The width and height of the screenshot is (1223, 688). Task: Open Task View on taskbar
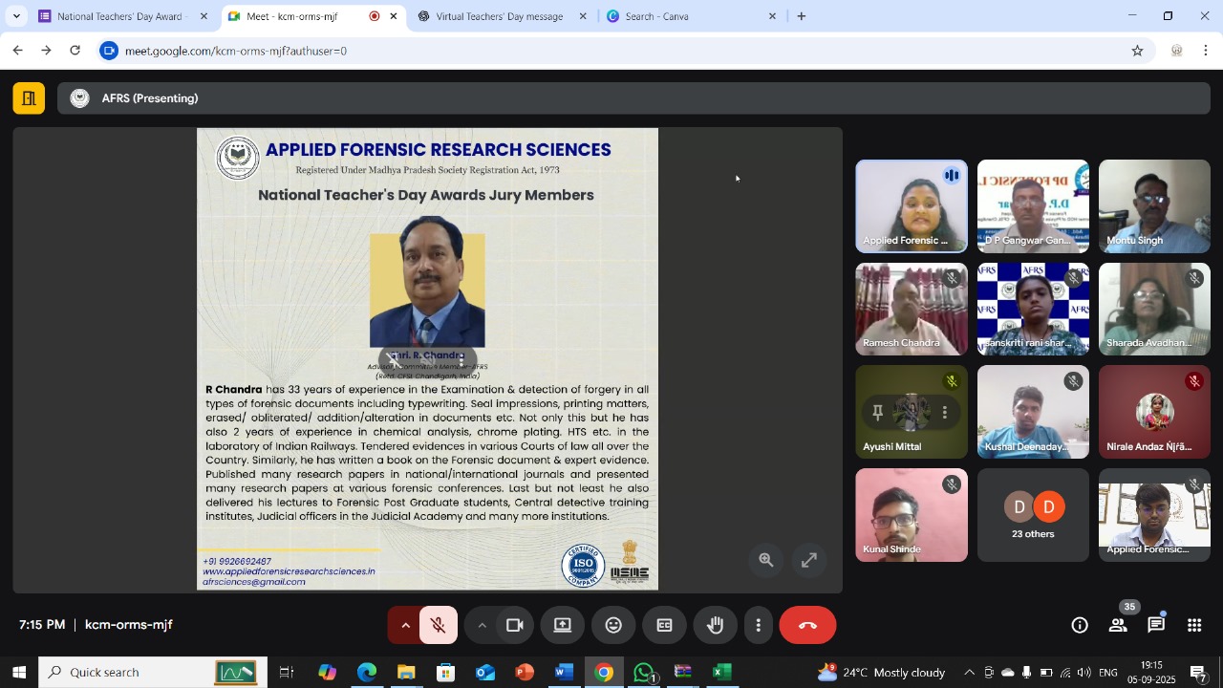coord(287,673)
